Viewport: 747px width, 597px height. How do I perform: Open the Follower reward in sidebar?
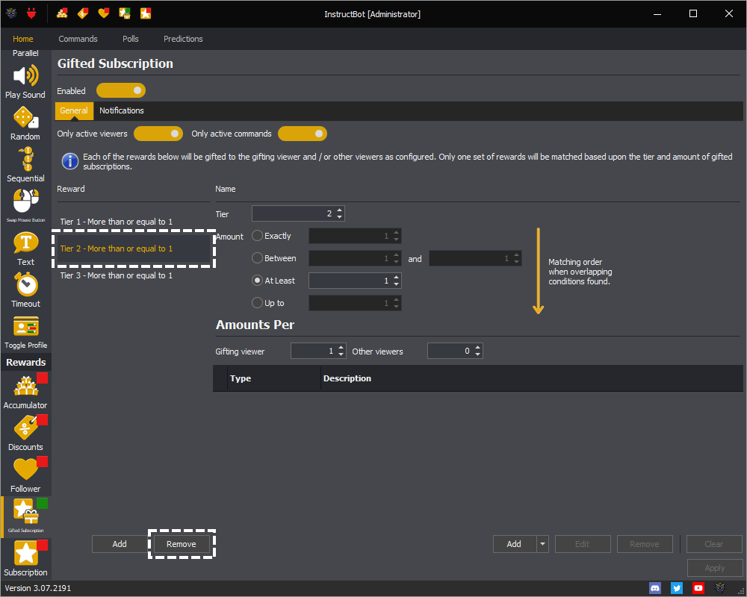pos(25,475)
